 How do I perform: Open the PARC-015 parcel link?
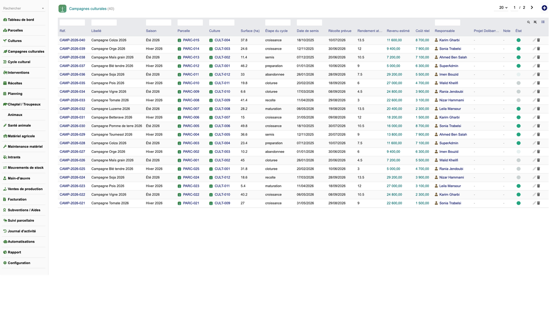point(191,40)
